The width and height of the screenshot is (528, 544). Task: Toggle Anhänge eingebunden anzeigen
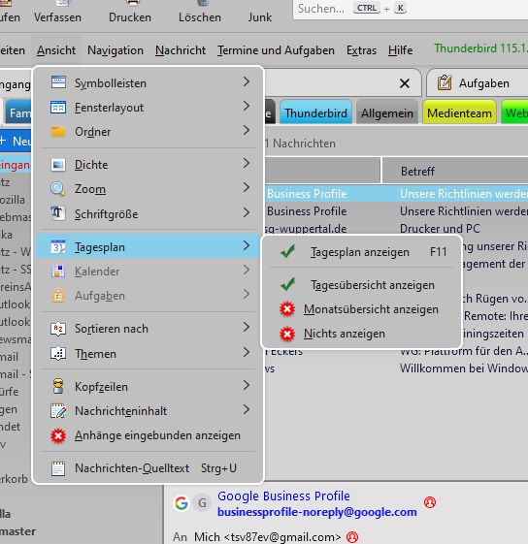148,435
